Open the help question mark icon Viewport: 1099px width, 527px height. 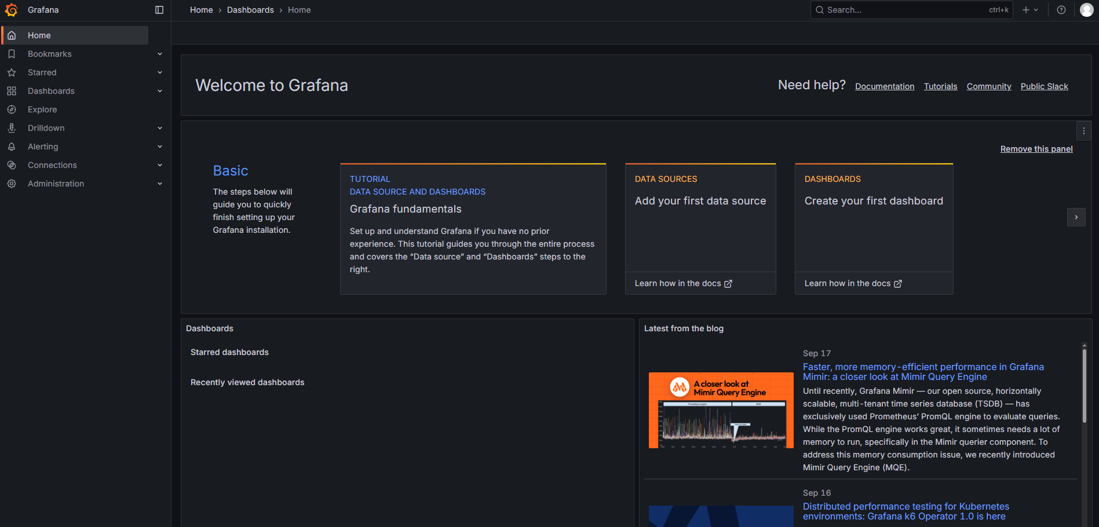click(x=1061, y=10)
